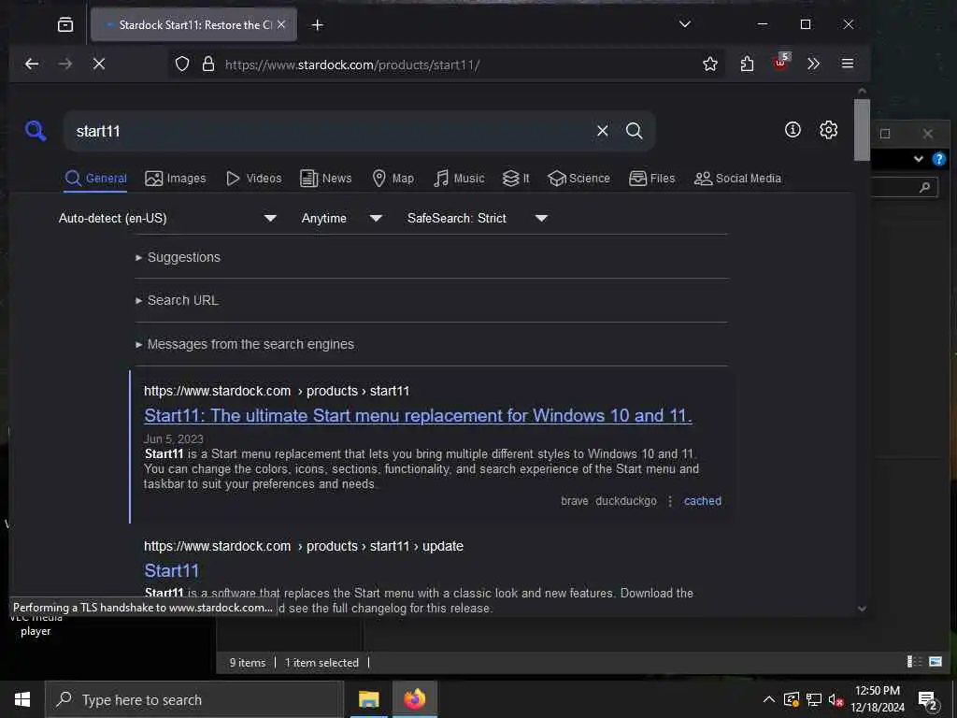Image resolution: width=957 pixels, height=718 pixels.
Task: Open Firefox from the taskbar
Action: [x=414, y=699]
